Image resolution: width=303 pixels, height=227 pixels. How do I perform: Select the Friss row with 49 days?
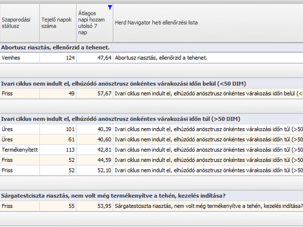(x=19, y=94)
